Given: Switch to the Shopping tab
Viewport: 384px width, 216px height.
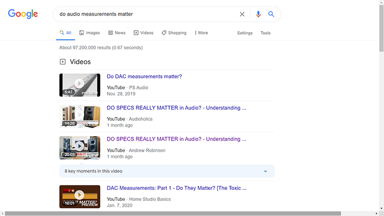Looking at the screenshot, I should [174, 33].
